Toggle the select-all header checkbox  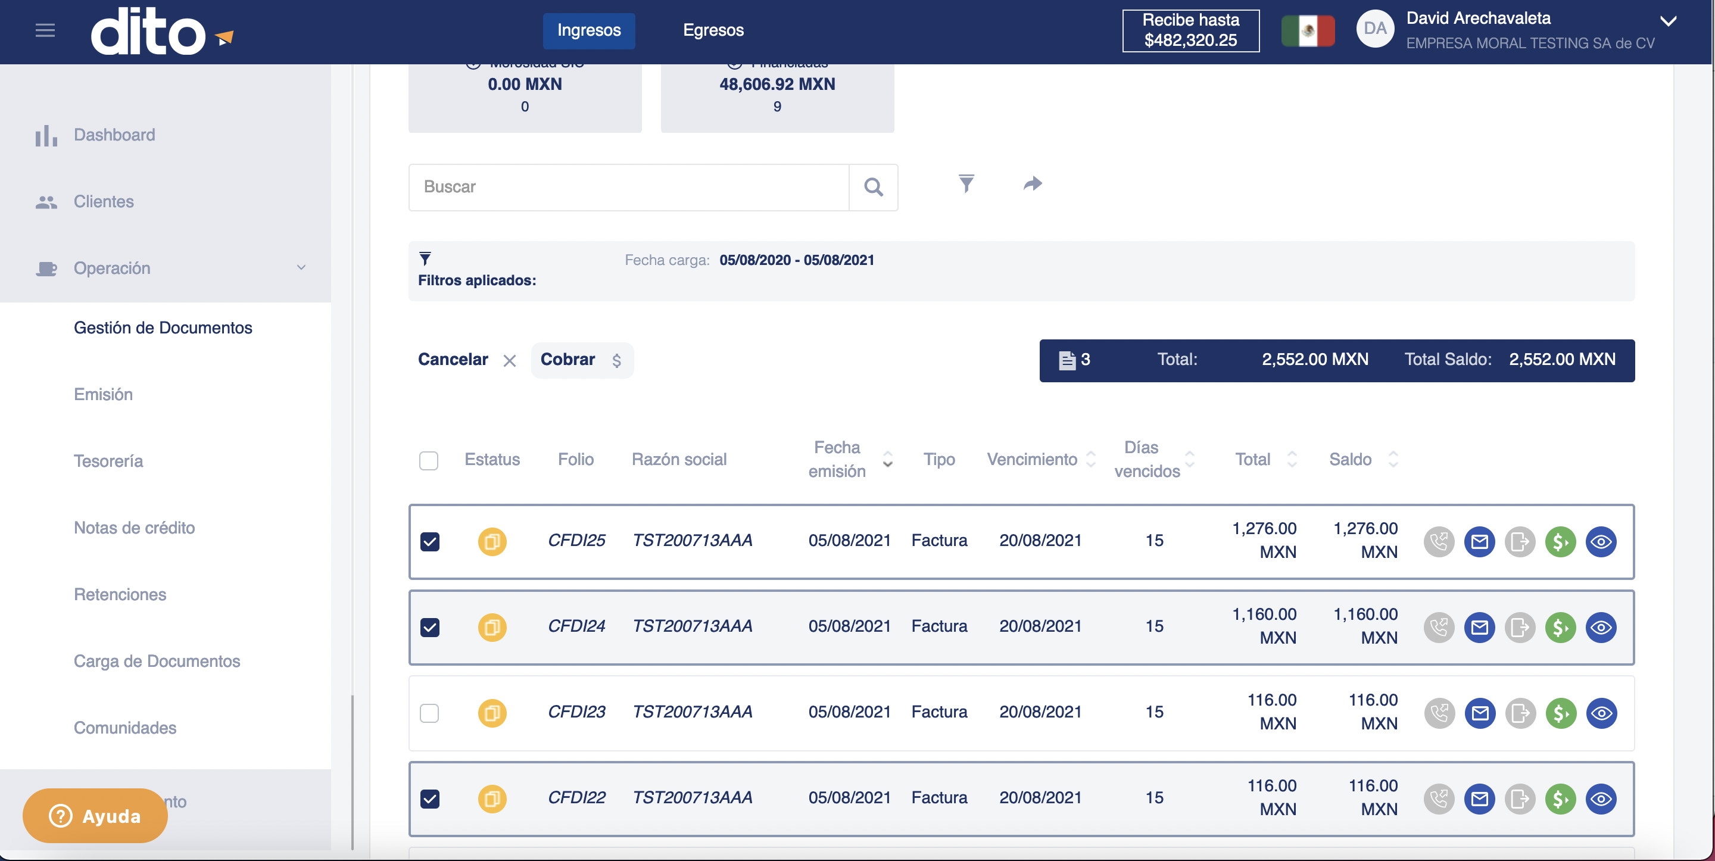[429, 460]
